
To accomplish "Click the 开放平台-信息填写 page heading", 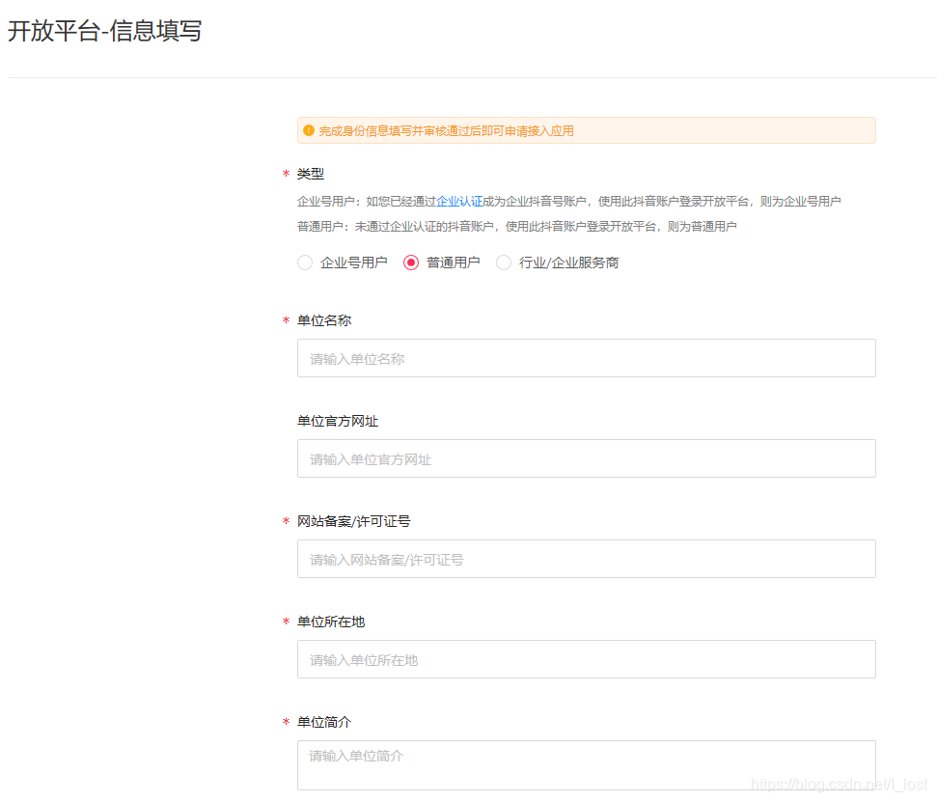I will tap(105, 31).
